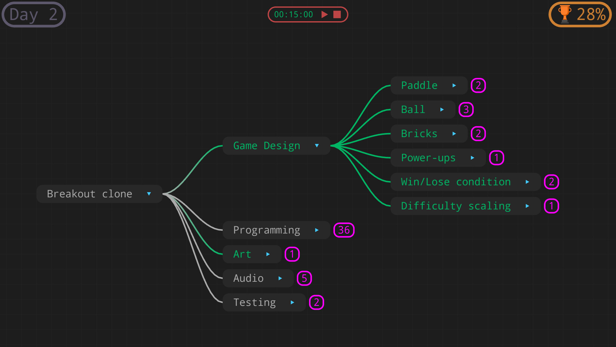Click the 00:15:00 timer display
The image size is (616, 347).
(294, 14)
